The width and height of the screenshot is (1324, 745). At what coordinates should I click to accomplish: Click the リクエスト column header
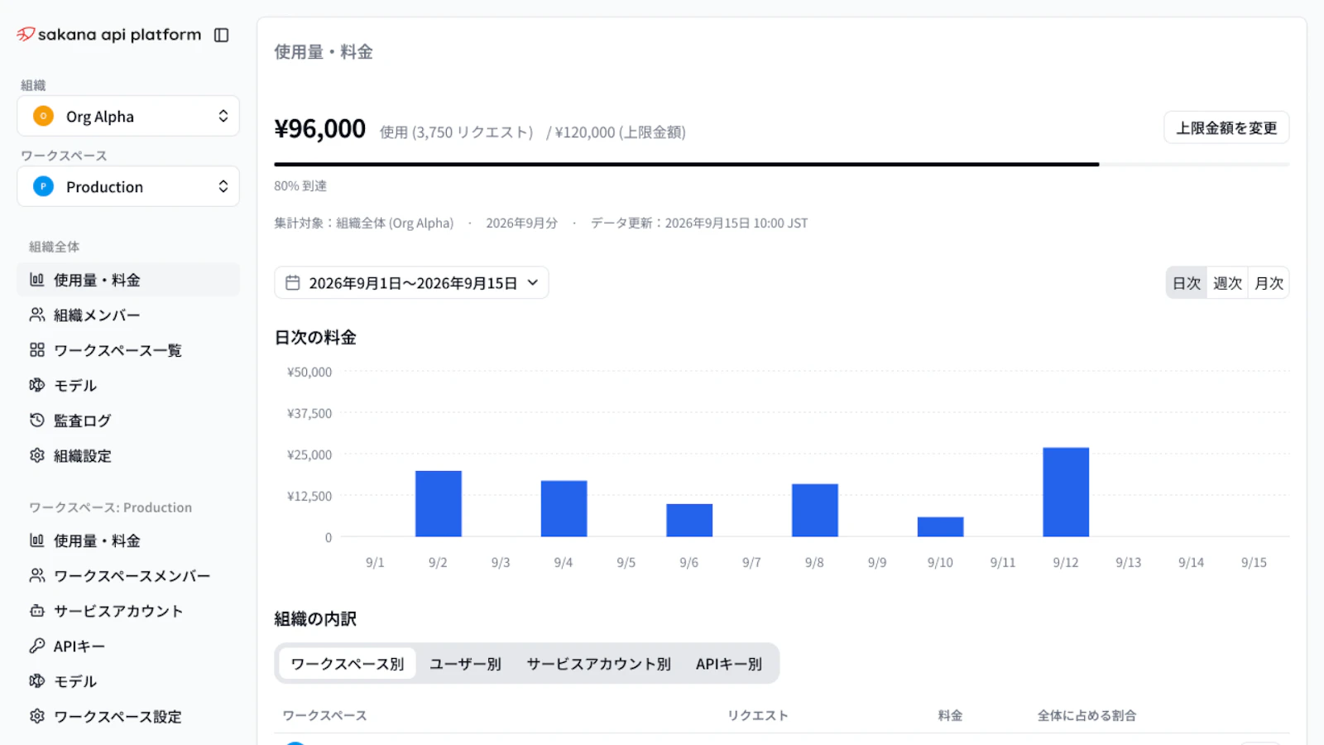click(x=758, y=715)
